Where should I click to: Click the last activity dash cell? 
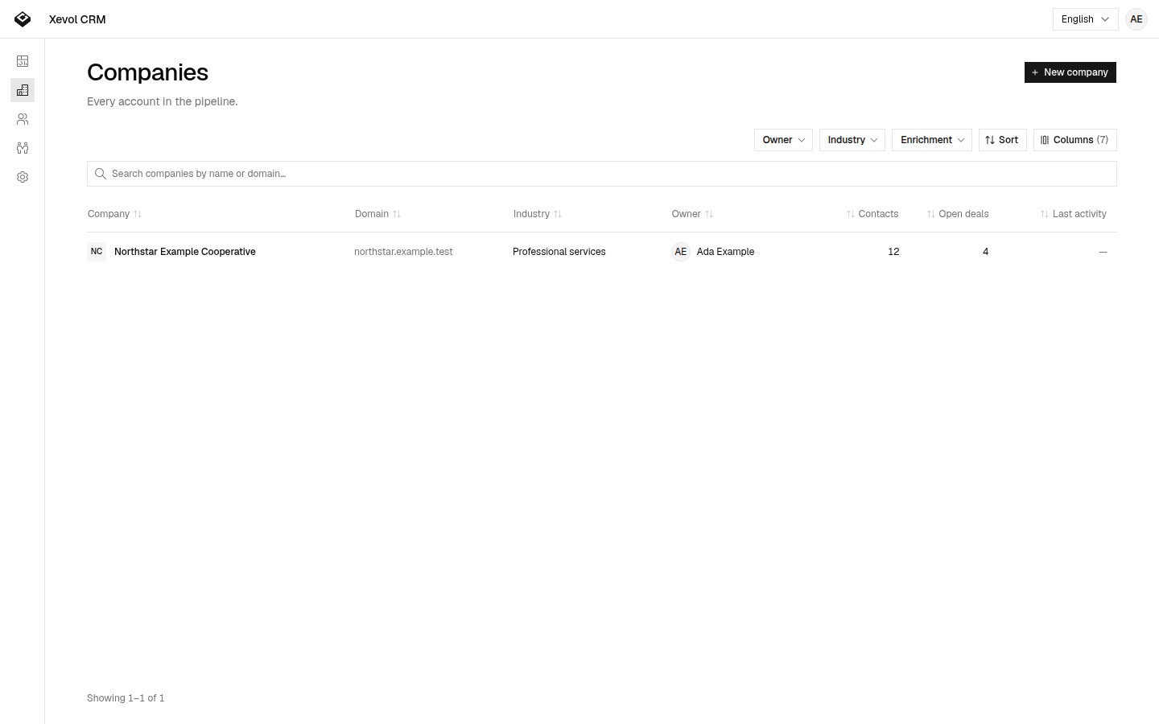pyautogui.click(x=1103, y=252)
